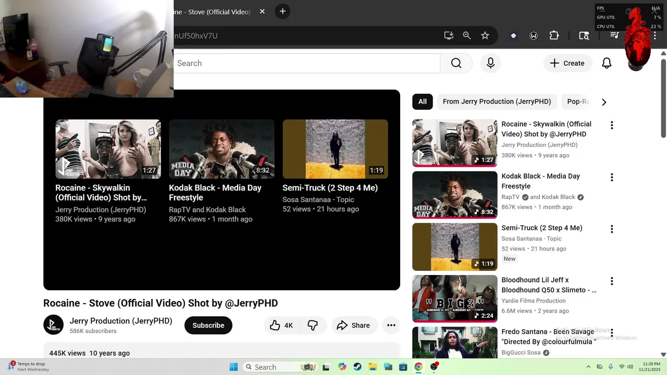Click Semi-Truck (2 Step 4 Me) end-screen title
The height and width of the screenshot is (375, 667).
330,187
